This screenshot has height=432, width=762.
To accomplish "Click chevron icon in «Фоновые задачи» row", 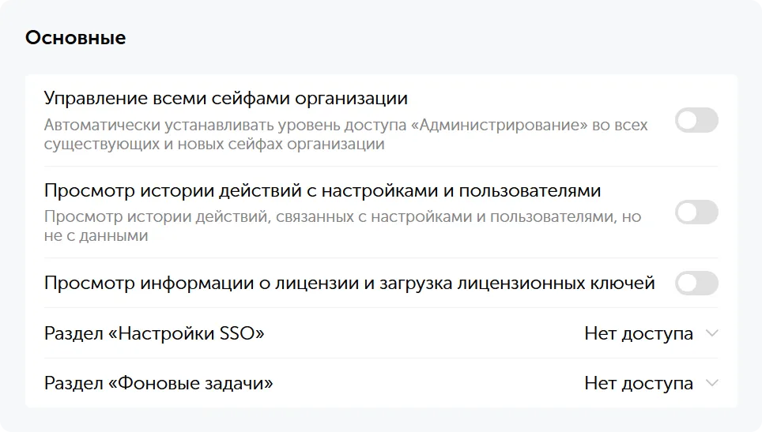I will (x=711, y=384).
